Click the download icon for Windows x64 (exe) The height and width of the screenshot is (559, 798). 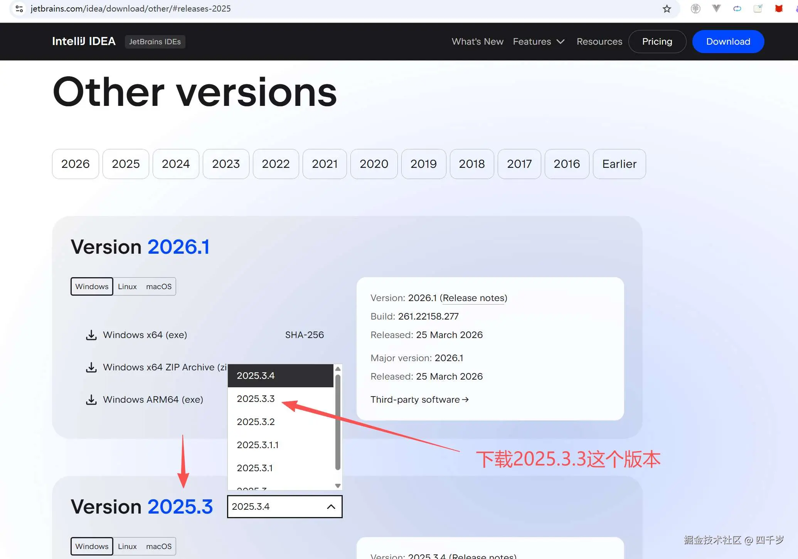[x=91, y=335]
